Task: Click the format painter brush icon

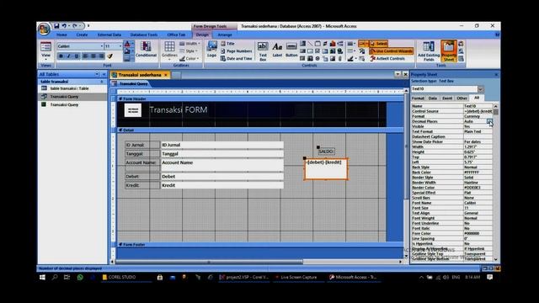Action: tap(110, 56)
